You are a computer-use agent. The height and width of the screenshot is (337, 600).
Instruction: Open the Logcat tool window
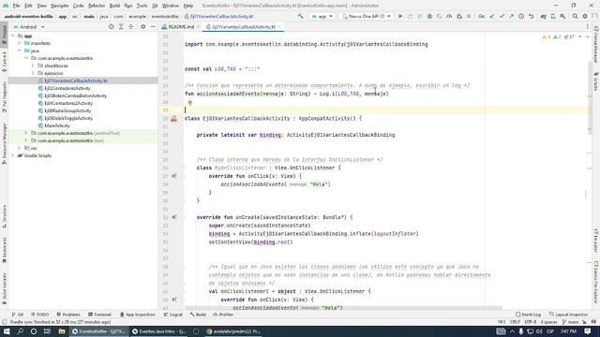pos(172,315)
